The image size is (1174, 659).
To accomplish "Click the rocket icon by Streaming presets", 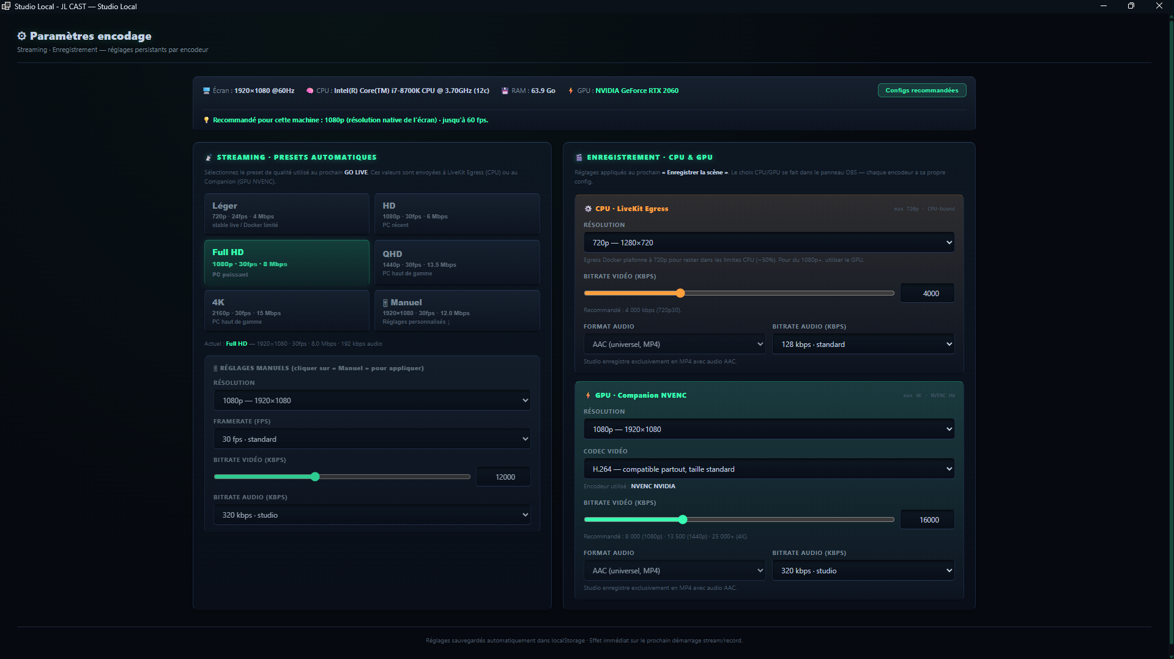I will (x=209, y=158).
